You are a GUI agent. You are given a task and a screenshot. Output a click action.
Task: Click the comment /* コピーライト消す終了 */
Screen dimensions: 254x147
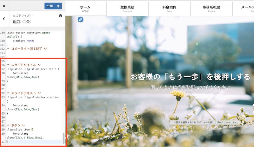[27, 49]
